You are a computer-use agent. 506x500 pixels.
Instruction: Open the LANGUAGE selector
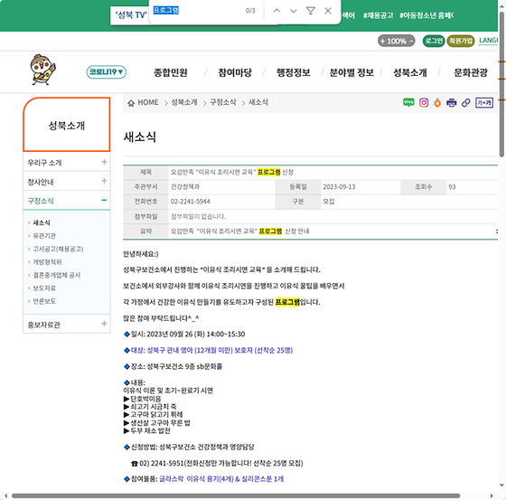coord(488,41)
